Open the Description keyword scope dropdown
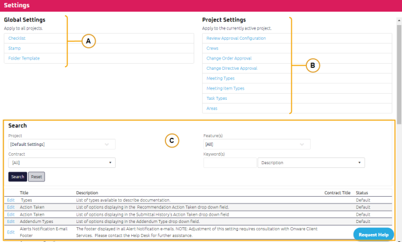Viewport: 402px width, 242px height. tap(311, 163)
